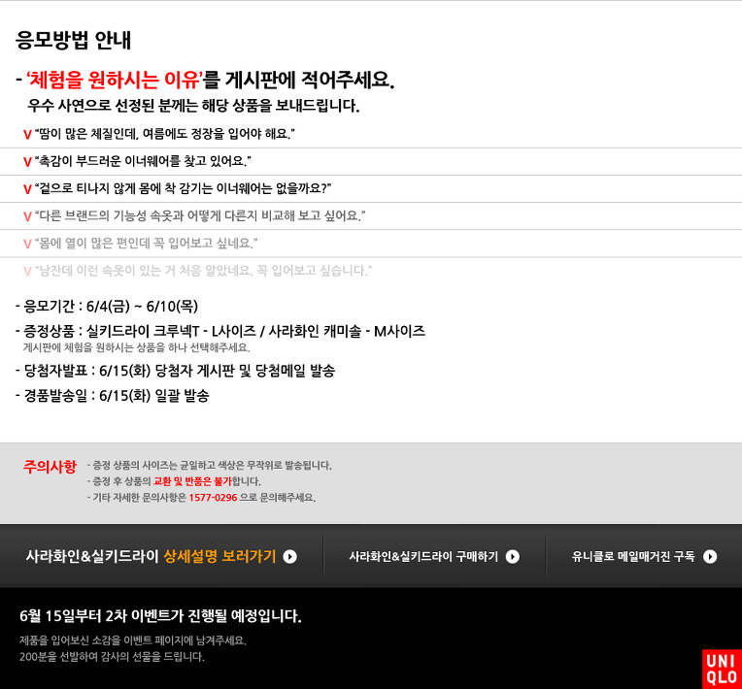Click quote 몸에 열이 많은 편인데
Viewport: 742px width, 689px height.
click(x=147, y=244)
